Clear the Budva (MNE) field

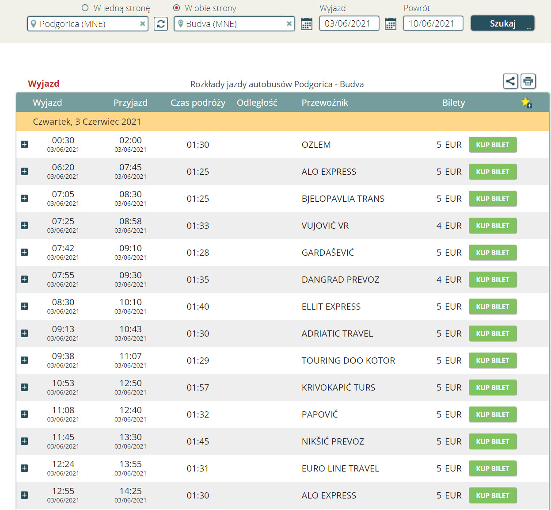tap(289, 24)
